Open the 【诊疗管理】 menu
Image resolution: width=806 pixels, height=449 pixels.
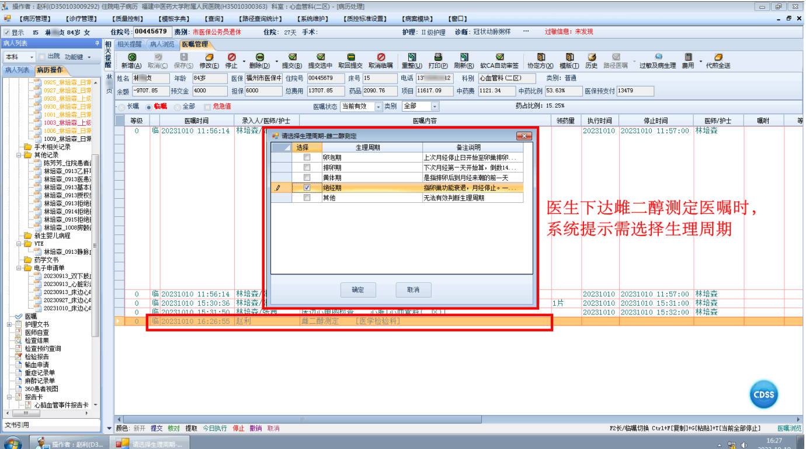(x=81, y=19)
